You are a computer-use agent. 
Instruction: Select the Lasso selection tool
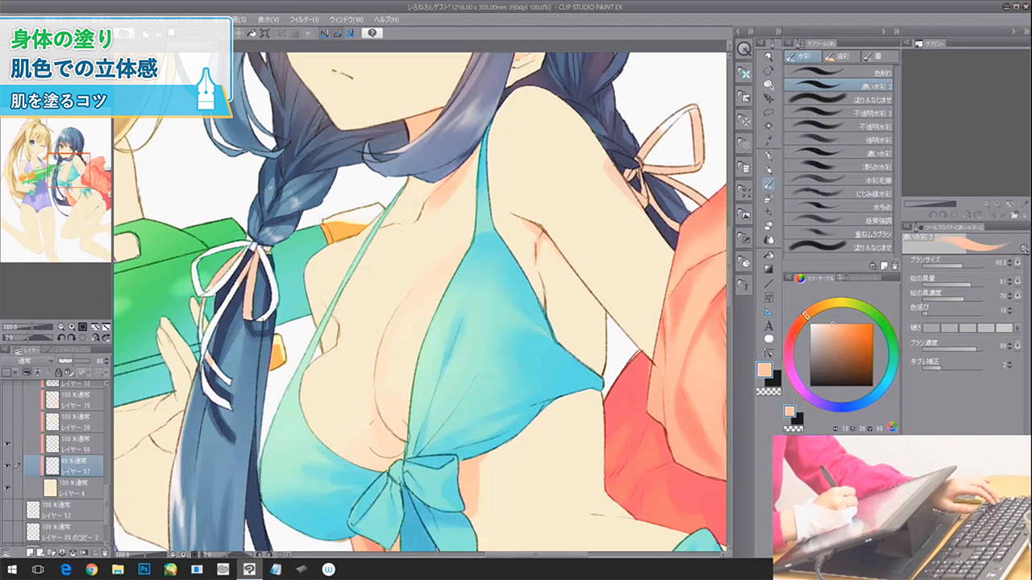(768, 112)
